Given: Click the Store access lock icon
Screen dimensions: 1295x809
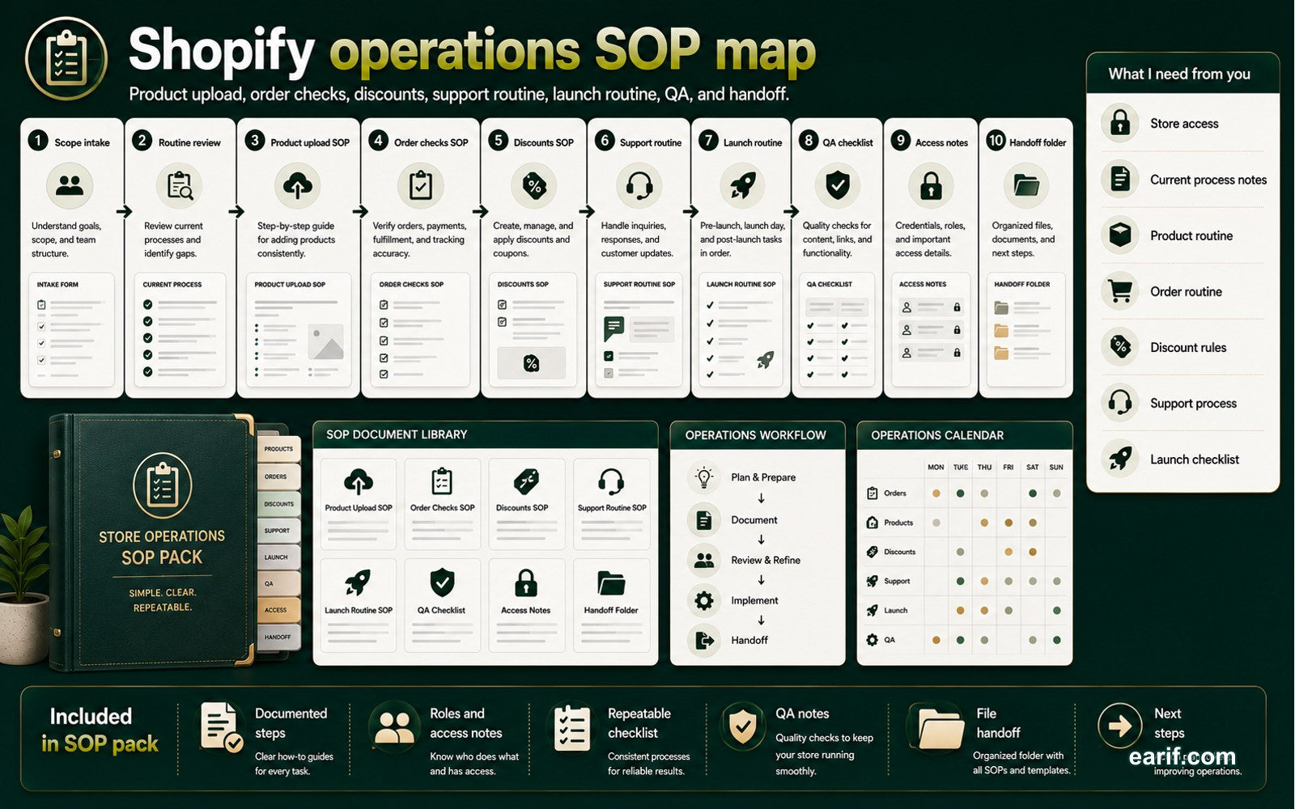Looking at the screenshot, I should tap(1120, 123).
